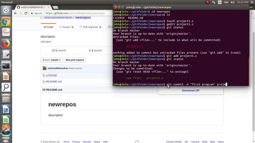Image resolution: width=255 pixels, height=143 pixels.
Task: Open the Code tab of the repository
Action: [49, 27]
